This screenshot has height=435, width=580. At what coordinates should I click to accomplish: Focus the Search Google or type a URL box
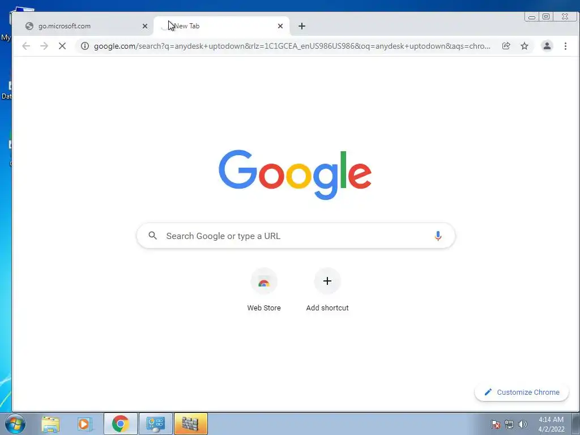[296, 236]
